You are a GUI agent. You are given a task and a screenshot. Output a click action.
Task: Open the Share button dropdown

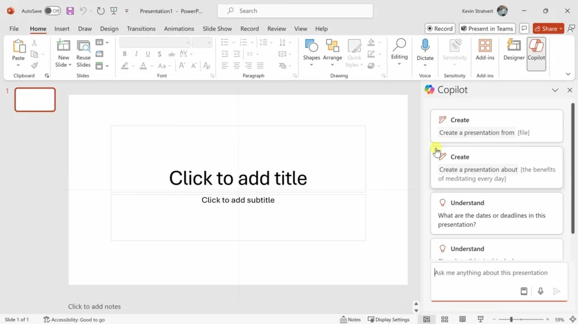tap(561, 28)
